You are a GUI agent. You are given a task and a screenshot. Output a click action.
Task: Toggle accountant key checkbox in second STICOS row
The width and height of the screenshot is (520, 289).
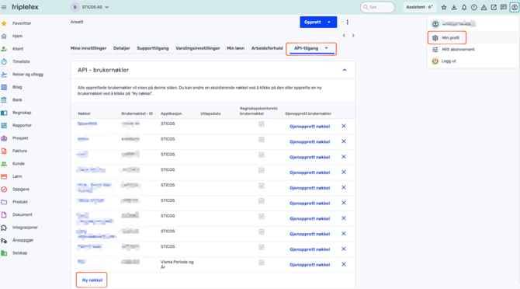click(262, 140)
